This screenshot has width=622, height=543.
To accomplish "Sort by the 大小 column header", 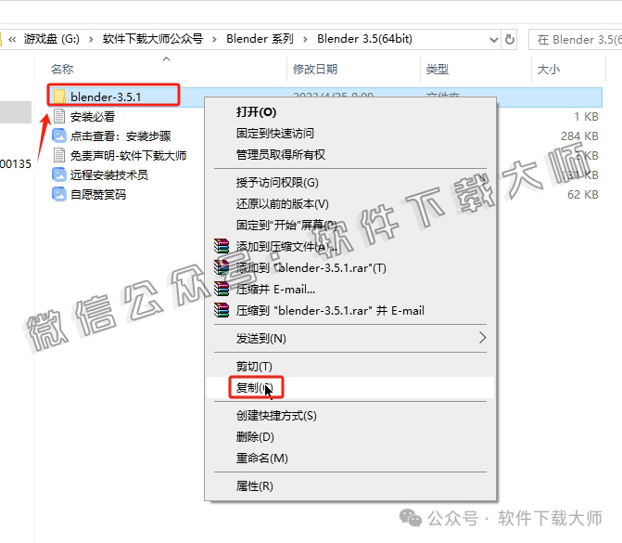I will 548,69.
